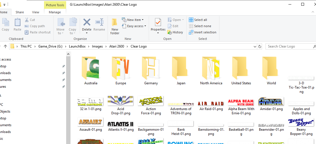Select the Australia folder

click(x=91, y=71)
